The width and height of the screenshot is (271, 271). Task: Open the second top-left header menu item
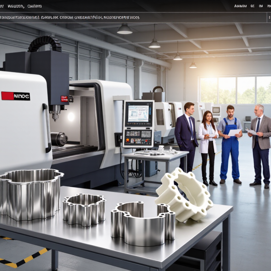(x=16, y=6)
